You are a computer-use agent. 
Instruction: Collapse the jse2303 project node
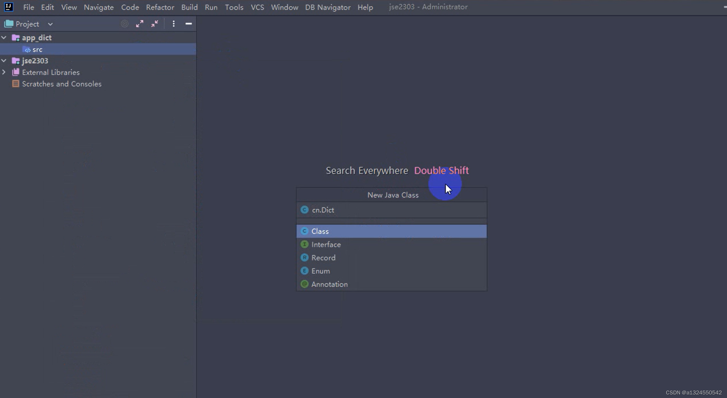coord(4,61)
